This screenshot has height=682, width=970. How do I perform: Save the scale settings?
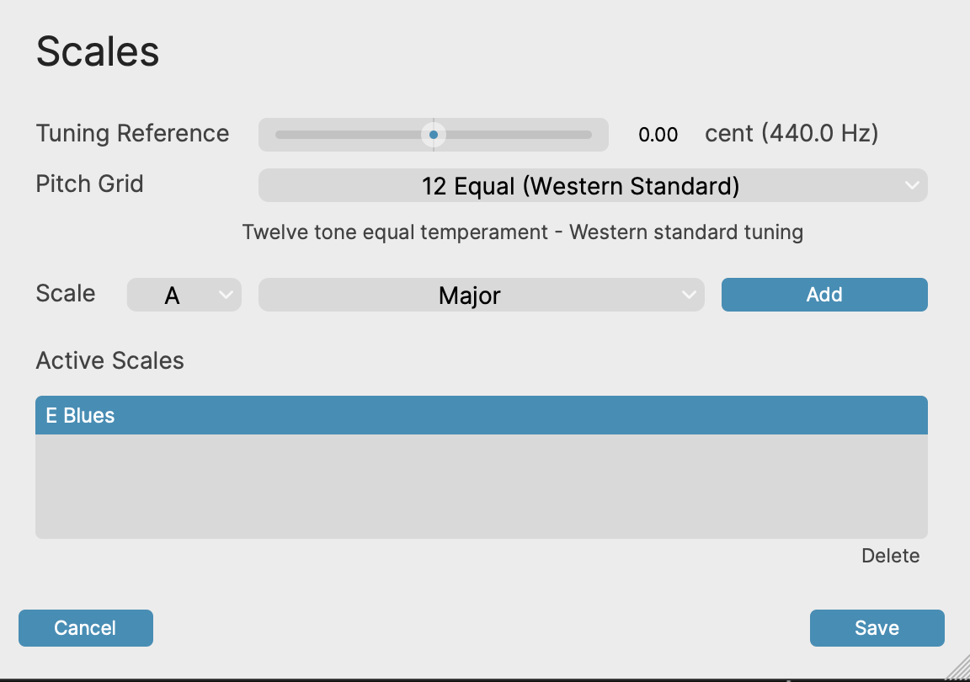[877, 628]
